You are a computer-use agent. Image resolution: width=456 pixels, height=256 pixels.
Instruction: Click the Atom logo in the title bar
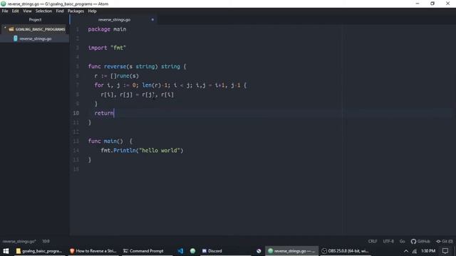coord(4,4)
